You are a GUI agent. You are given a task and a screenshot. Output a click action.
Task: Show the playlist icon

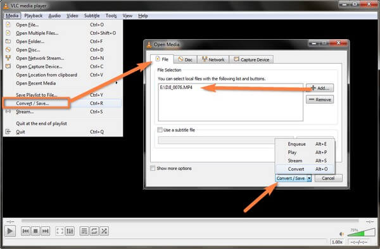coord(84,231)
